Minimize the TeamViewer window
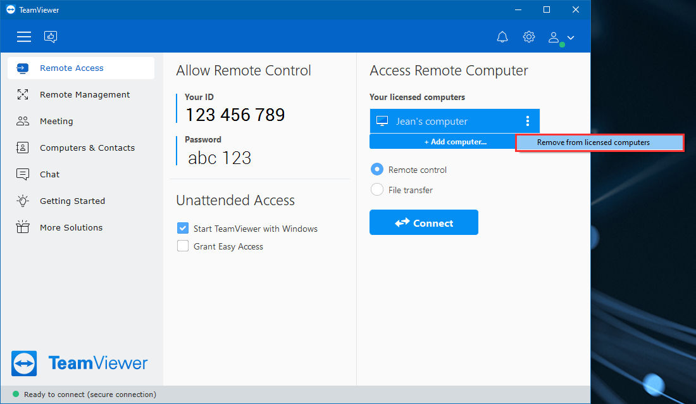The image size is (696, 404). pyautogui.click(x=518, y=9)
